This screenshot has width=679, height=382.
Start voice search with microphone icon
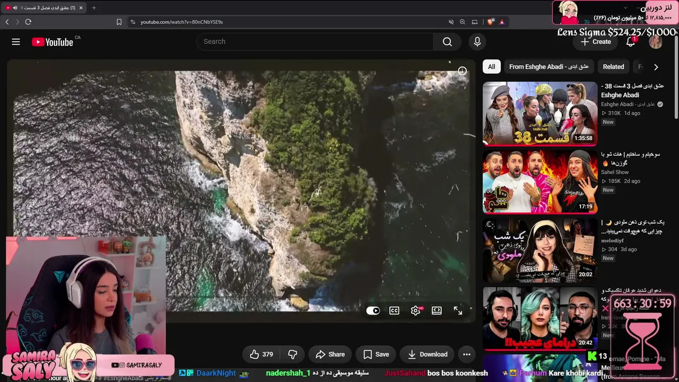pyautogui.click(x=477, y=41)
